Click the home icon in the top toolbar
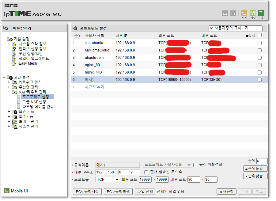Viewport: 276px width, 201px height. 225,13
